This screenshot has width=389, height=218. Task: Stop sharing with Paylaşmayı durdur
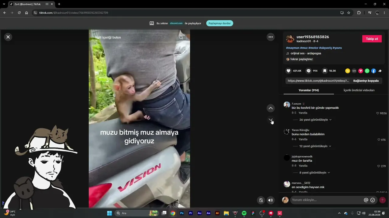point(220,23)
